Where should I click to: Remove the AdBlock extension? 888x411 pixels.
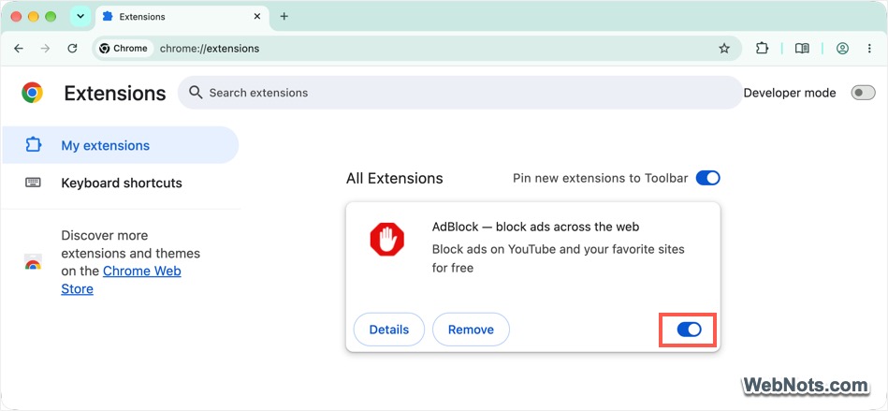[472, 330]
